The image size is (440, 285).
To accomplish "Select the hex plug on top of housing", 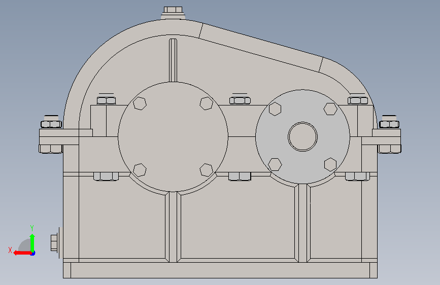I will pyautogui.click(x=173, y=10).
